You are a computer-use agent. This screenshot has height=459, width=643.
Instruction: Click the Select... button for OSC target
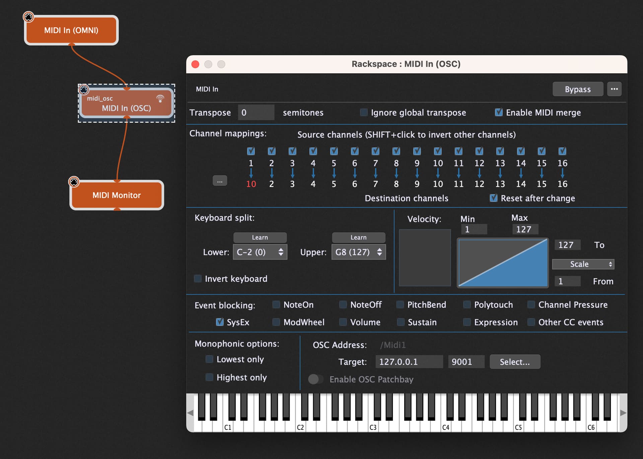pos(515,362)
